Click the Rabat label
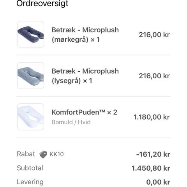The image size is (187, 187). (26, 154)
